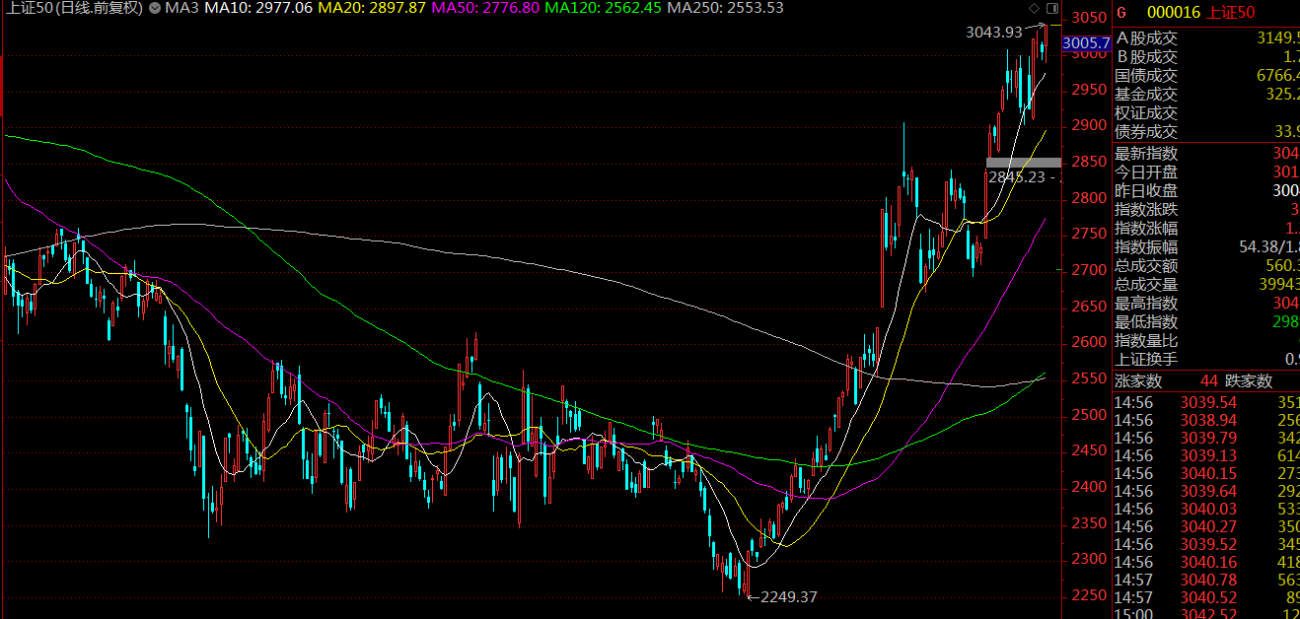This screenshot has width=1300, height=619.
Task: Click the 最新指数 row
Action: click(1205, 154)
